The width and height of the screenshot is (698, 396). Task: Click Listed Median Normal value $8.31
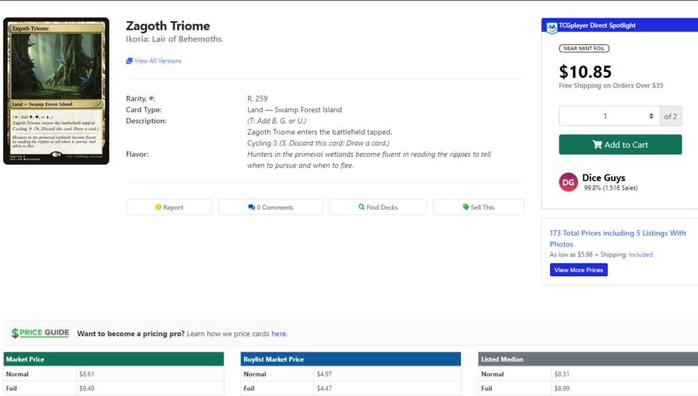point(562,374)
